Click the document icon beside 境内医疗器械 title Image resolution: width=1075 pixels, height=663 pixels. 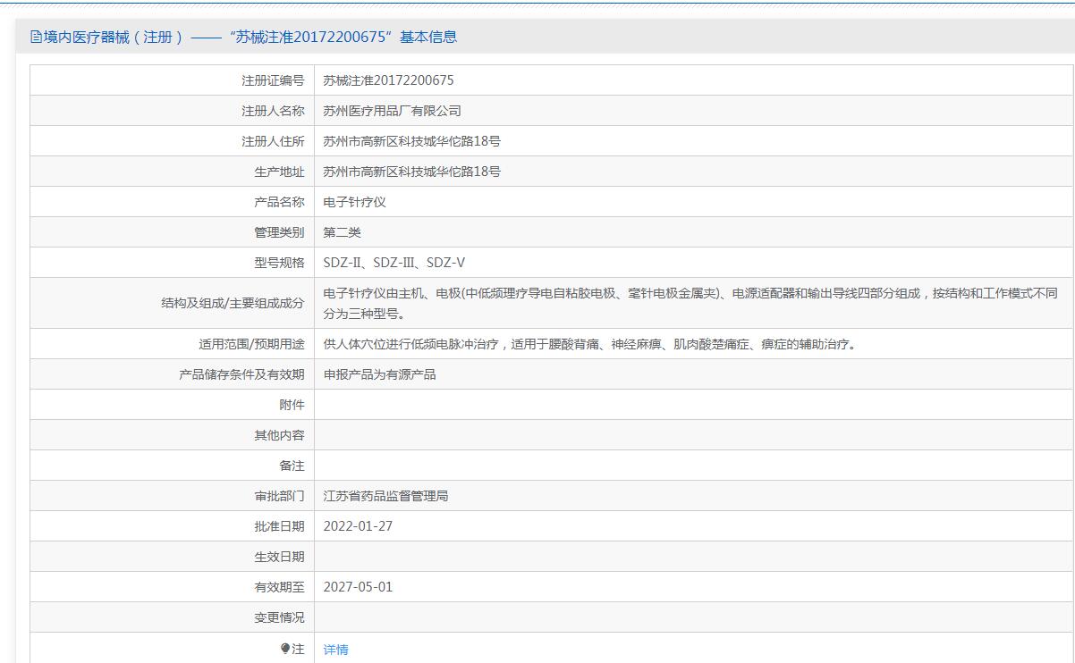tap(36, 37)
